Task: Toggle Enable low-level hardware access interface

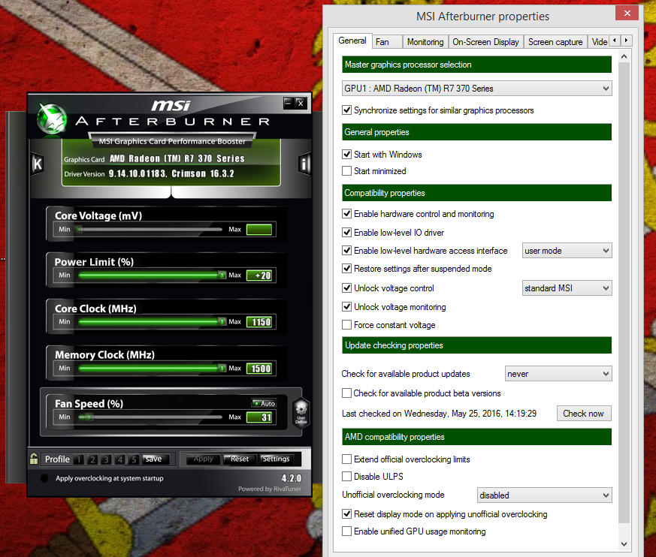Action: (x=346, y=250)
